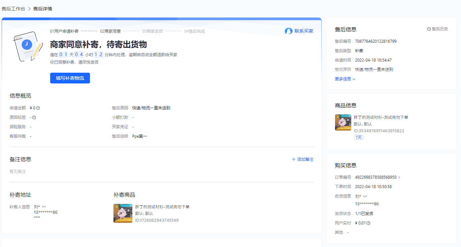Click the help icon after 用户实付 ¥0.01
Screen dimensions: 461x247
click(x=368, y=223)
